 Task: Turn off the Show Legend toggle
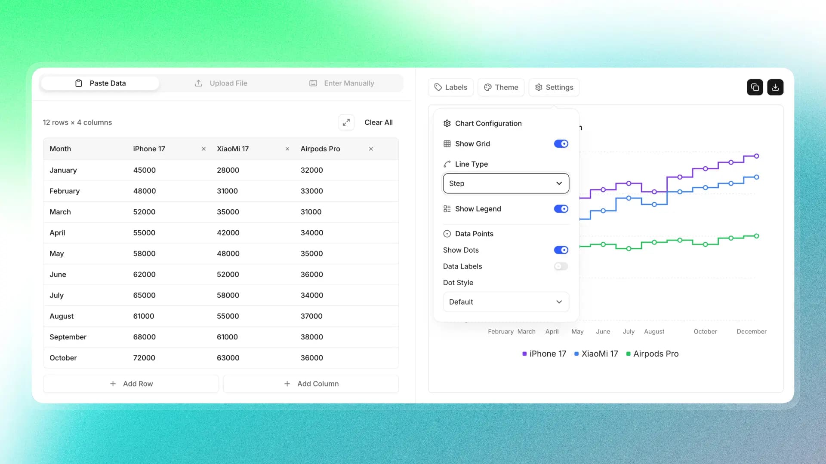561,209
